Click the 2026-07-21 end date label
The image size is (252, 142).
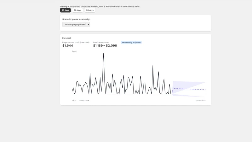(200, 100)
